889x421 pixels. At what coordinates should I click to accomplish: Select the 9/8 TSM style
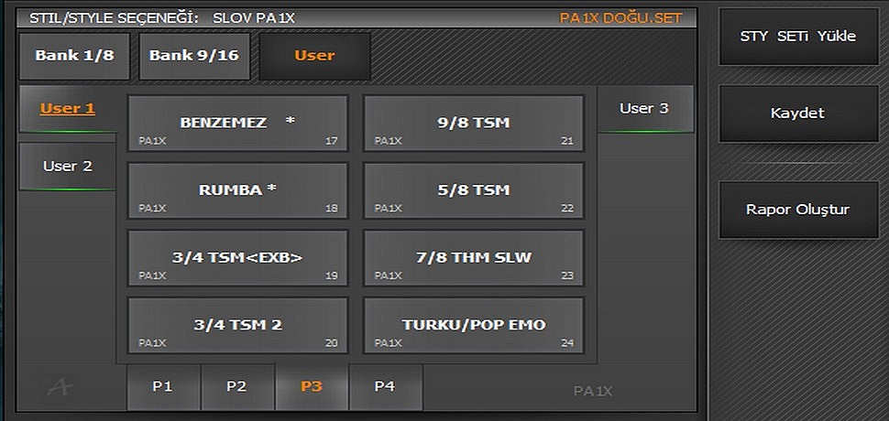point(474,123)
